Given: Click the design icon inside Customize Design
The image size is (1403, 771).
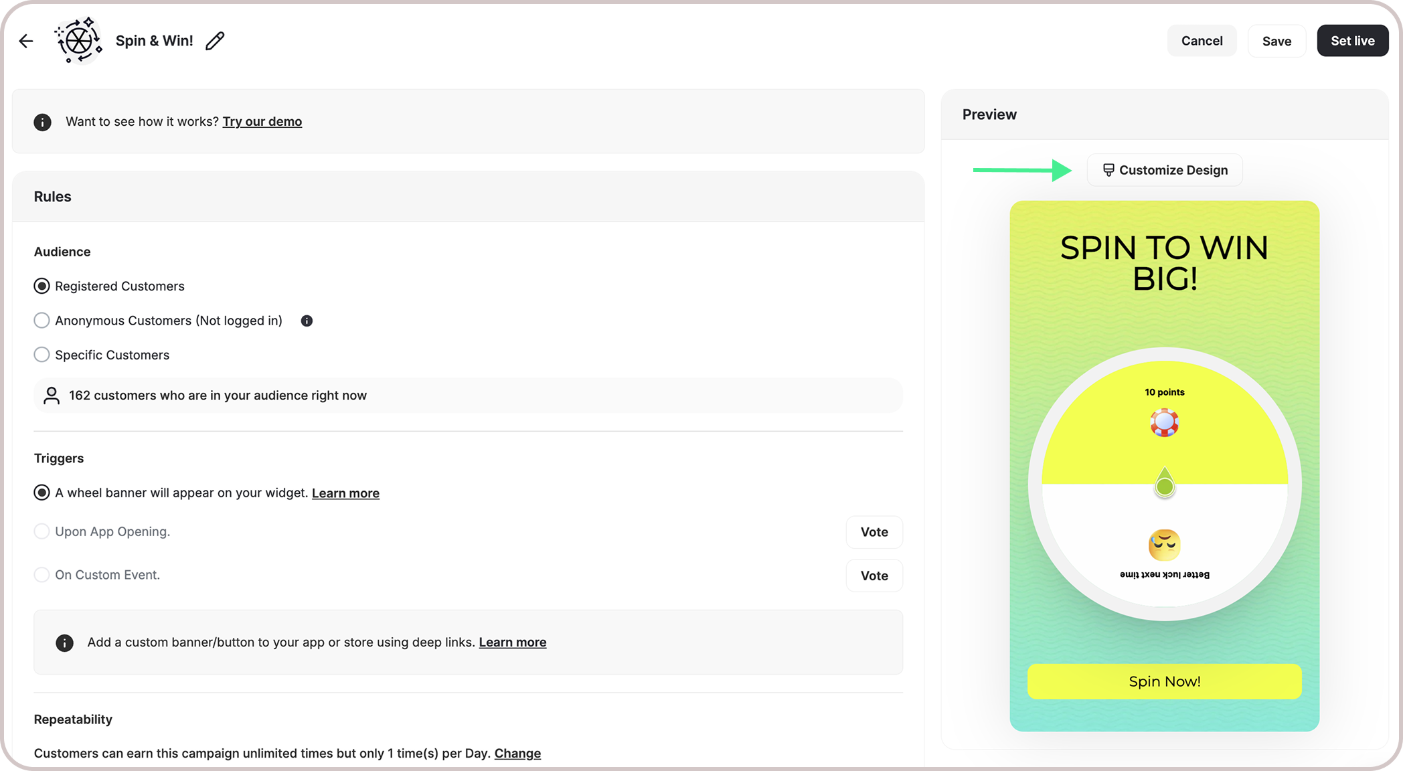Looking at the screenshot, I should 1110,169.
